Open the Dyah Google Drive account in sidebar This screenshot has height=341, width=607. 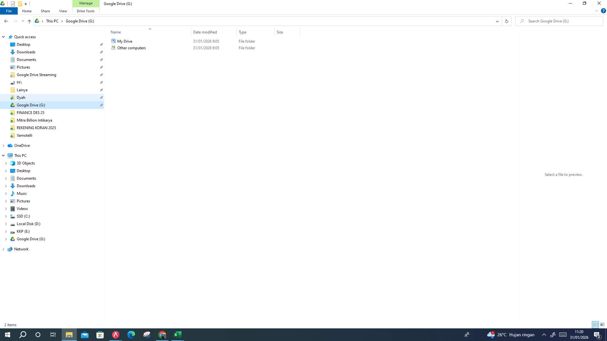pyautogui.click(x=21, y=97)
